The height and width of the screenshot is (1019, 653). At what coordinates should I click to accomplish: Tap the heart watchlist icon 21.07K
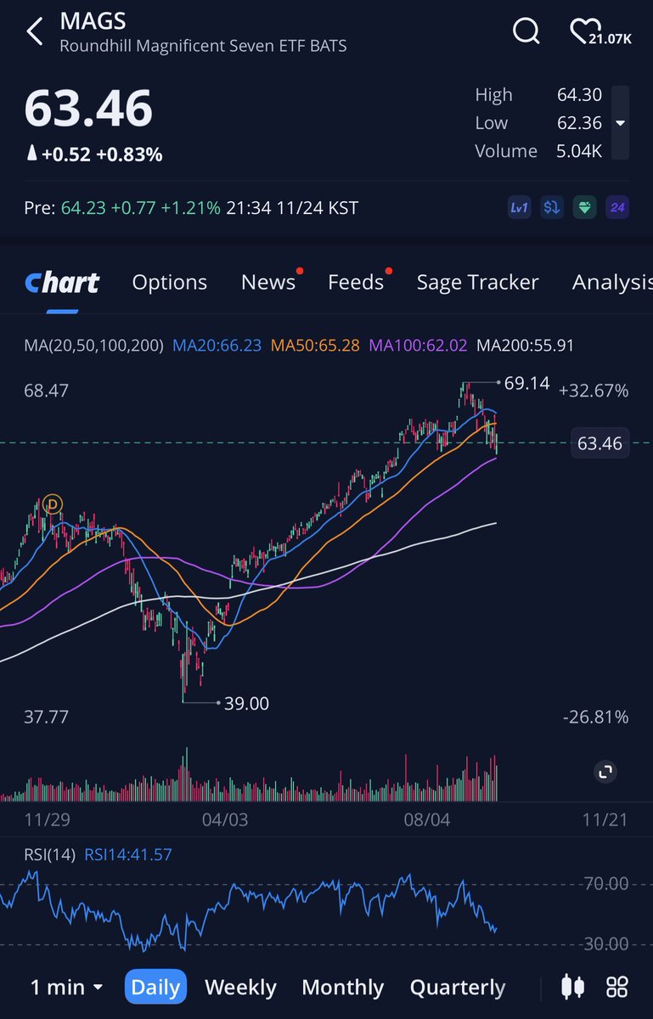point(600,32)
